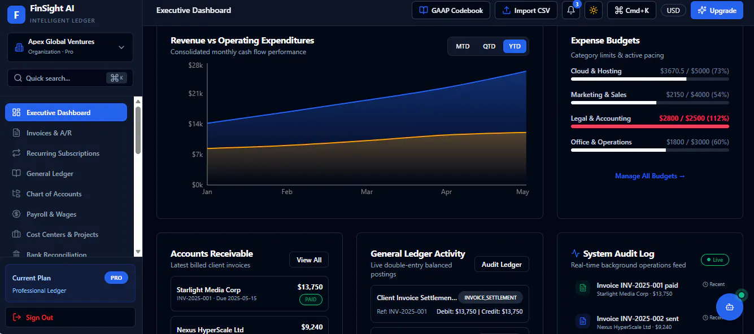Click the Cost Centers & Projects icon
Viewport: 754px width, 334px height.
pos(16,235)
